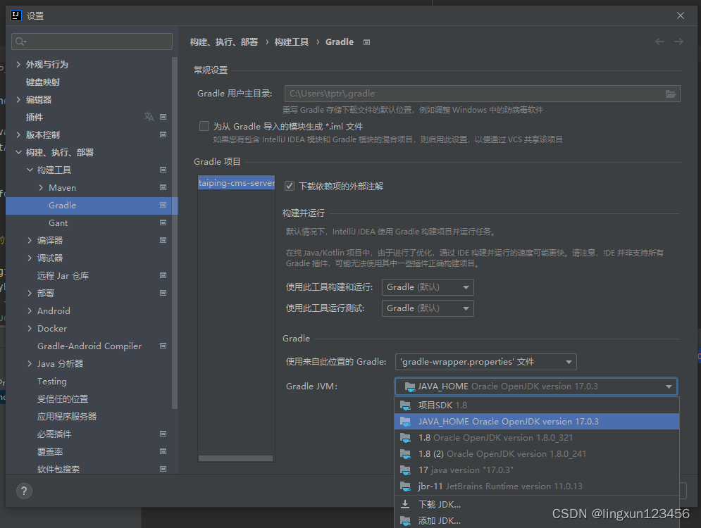Viewport: 701px width, 528px height.
Task: Click project icon on the 远程 Jar 仓库 row
Action: click(x=163, y=275)
